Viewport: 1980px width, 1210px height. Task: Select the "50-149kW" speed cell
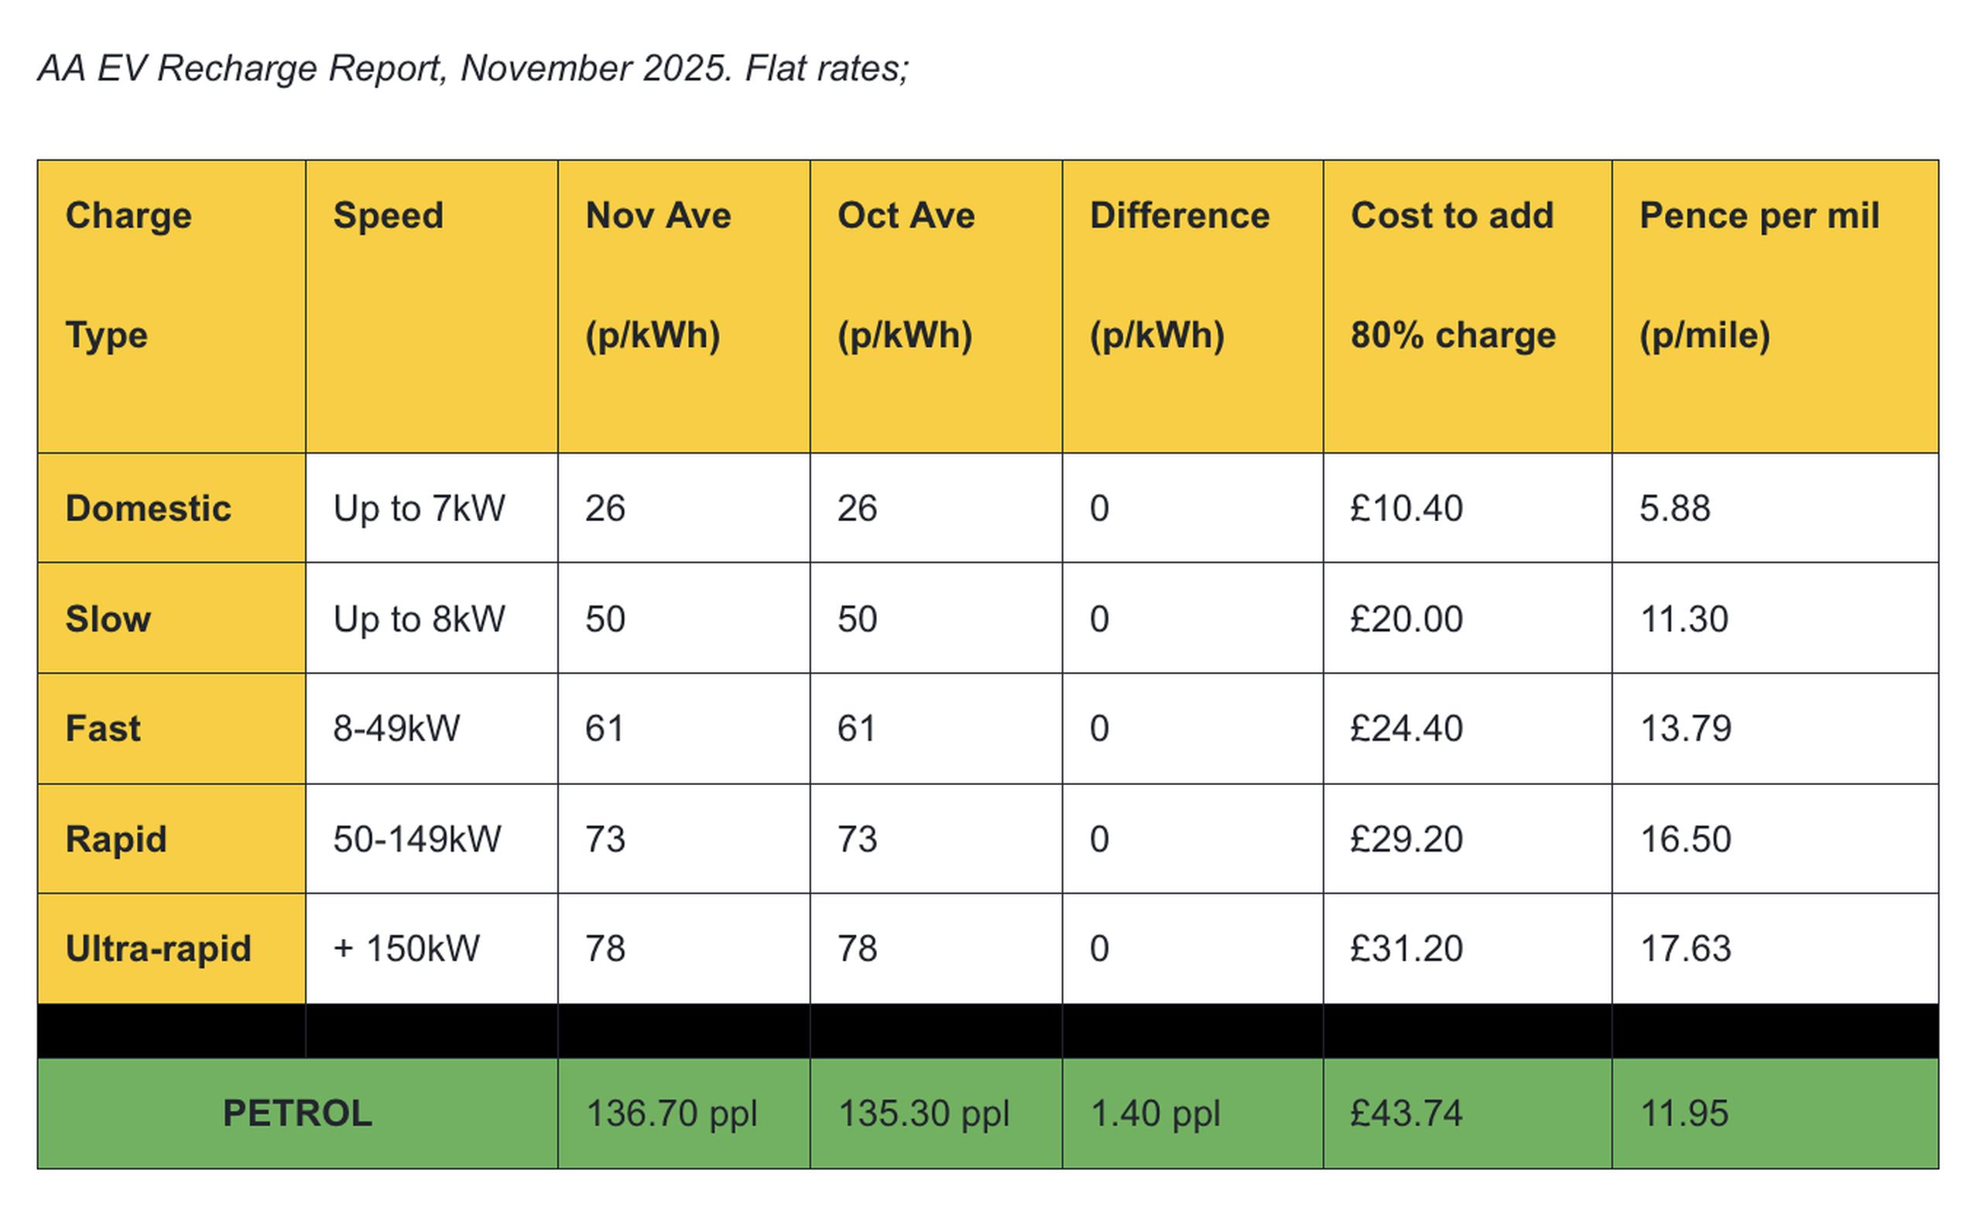coord(417,839)
